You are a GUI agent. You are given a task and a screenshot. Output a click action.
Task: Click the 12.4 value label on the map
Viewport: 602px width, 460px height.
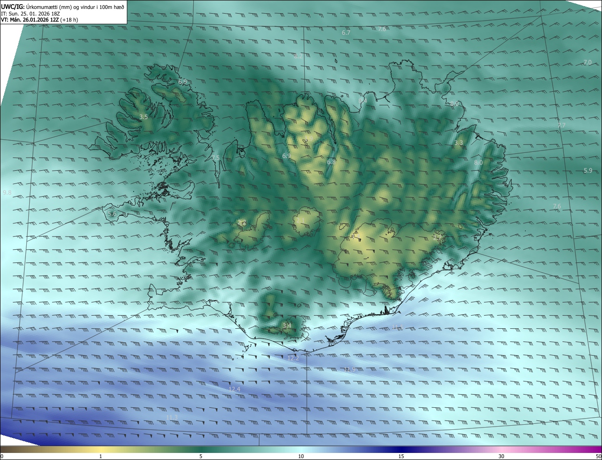(x=234, y=389)
